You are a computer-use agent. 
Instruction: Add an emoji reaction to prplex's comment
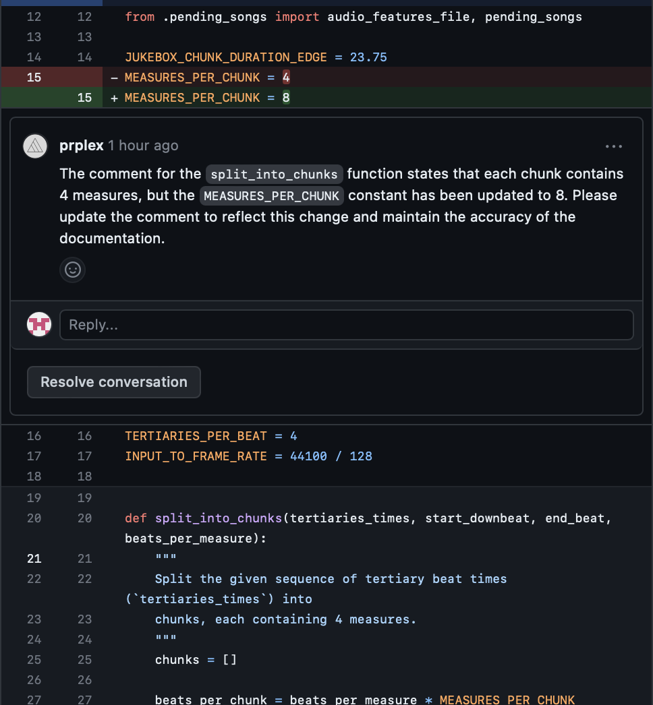(73, 270)
